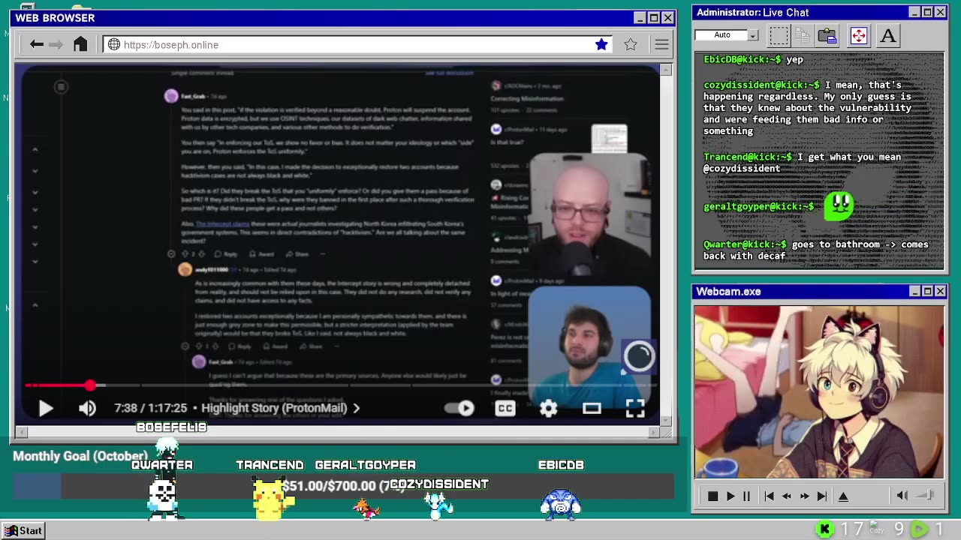Viewport: 961px width, 540px height.
Task: Click the blue filled bookmark star
Action: tap(601, 45)
